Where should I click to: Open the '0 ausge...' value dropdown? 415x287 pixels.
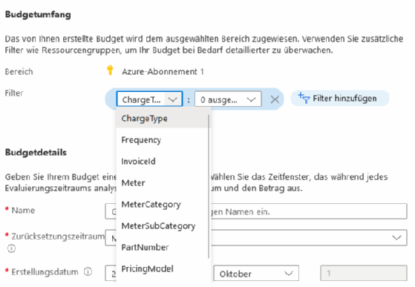point(228,99)
